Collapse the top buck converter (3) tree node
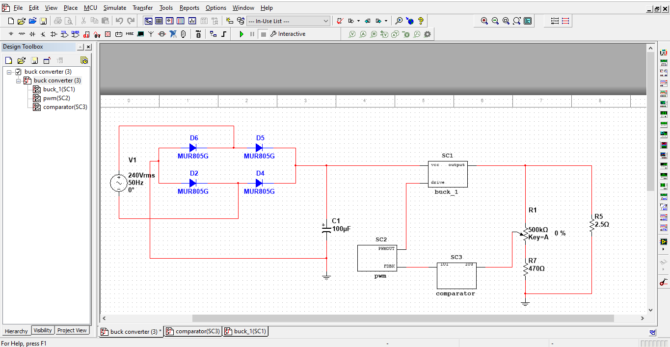The width and height of the screenshot is (670, 347). tap(9, 72)
